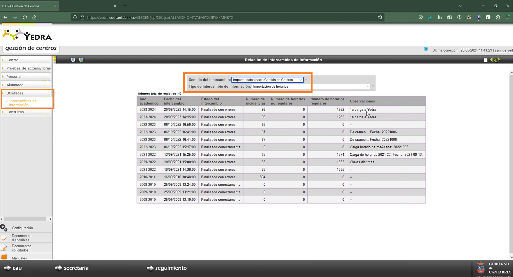Collapse the Utilidades menu section
Image resolution: width=513 pixels, height=277 pixels.
[26, 93]
